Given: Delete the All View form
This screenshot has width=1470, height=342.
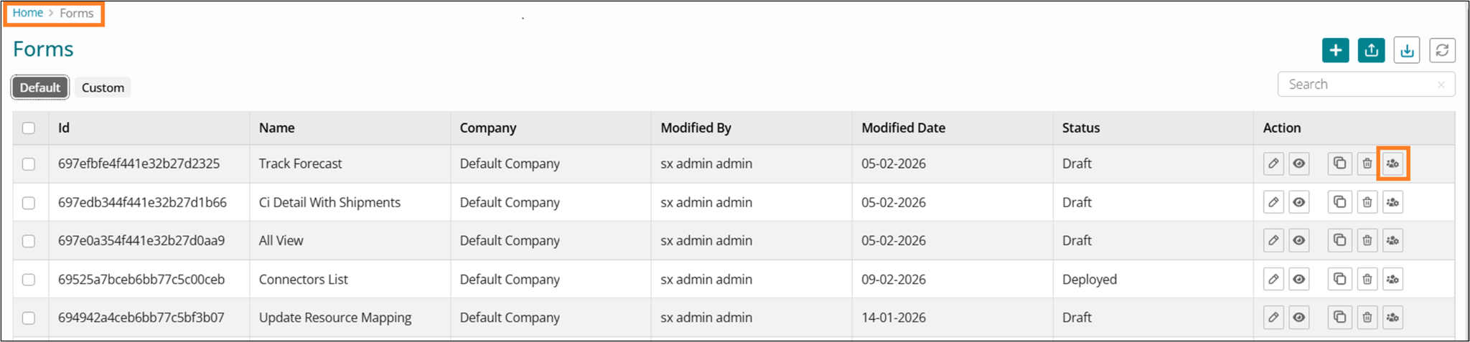Looking at the screenshot, I should coord(1367,241).
